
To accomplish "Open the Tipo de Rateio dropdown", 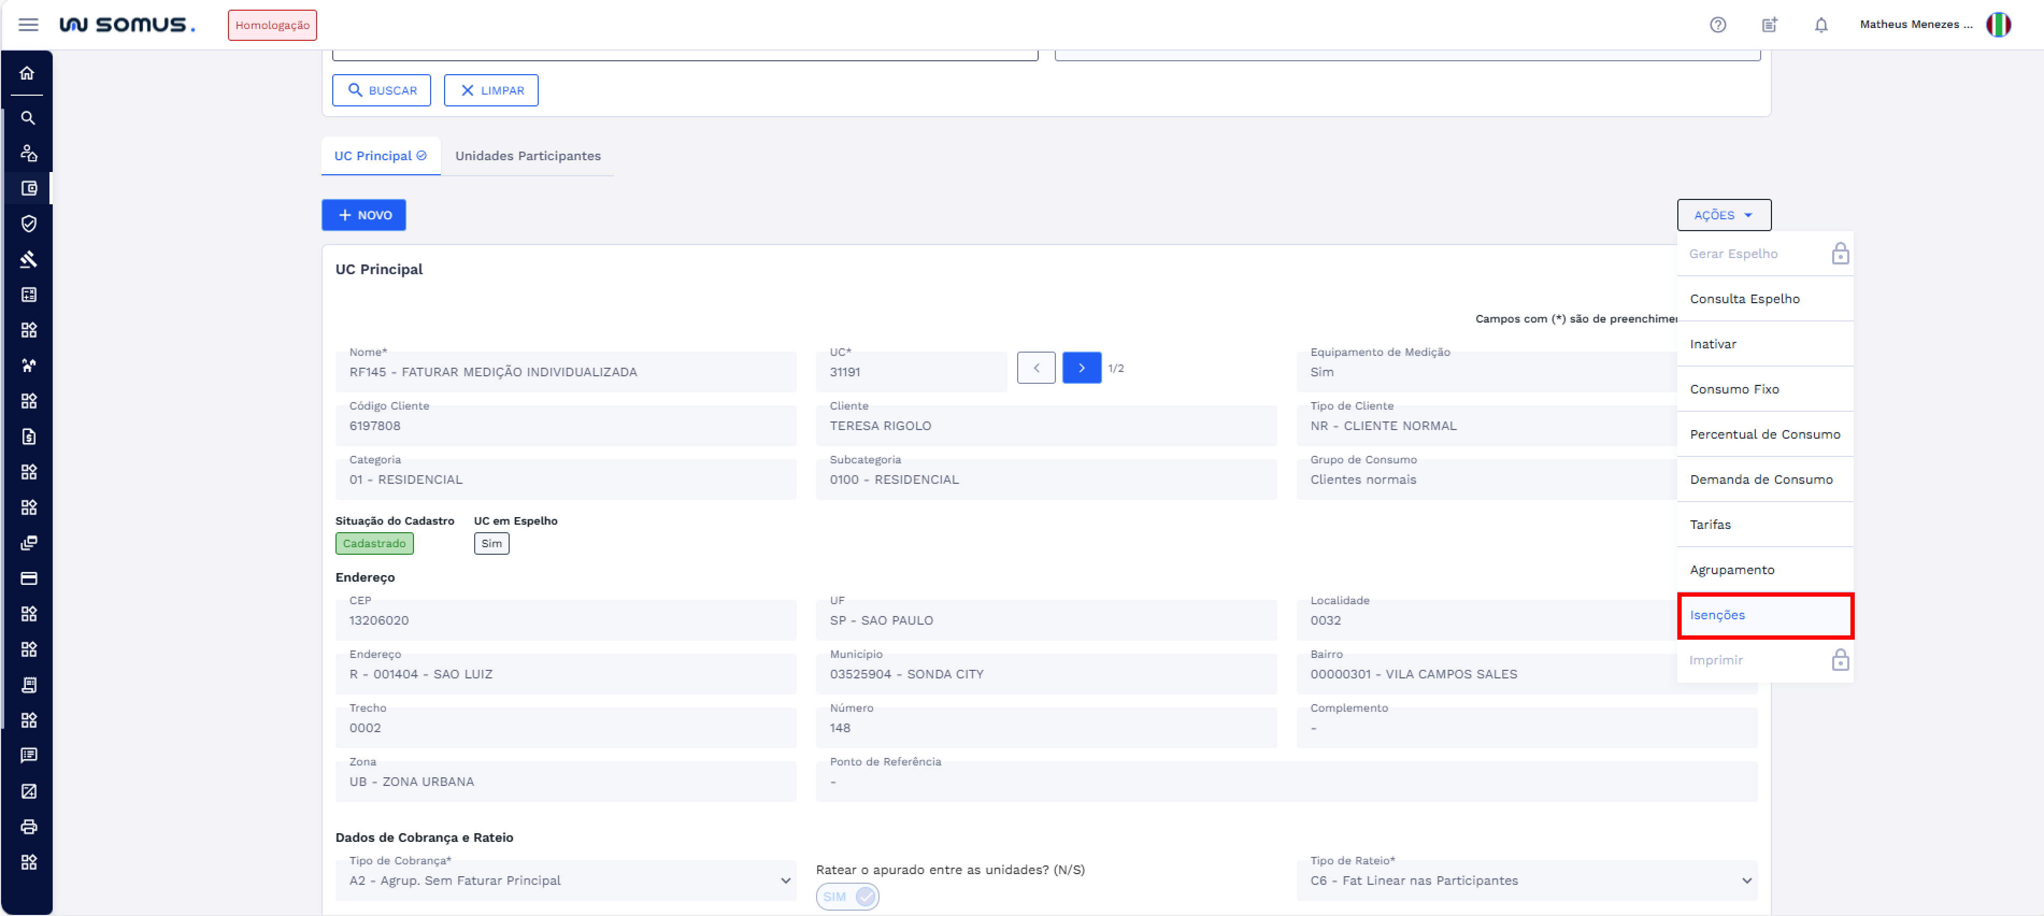I will pos(1526,881).
